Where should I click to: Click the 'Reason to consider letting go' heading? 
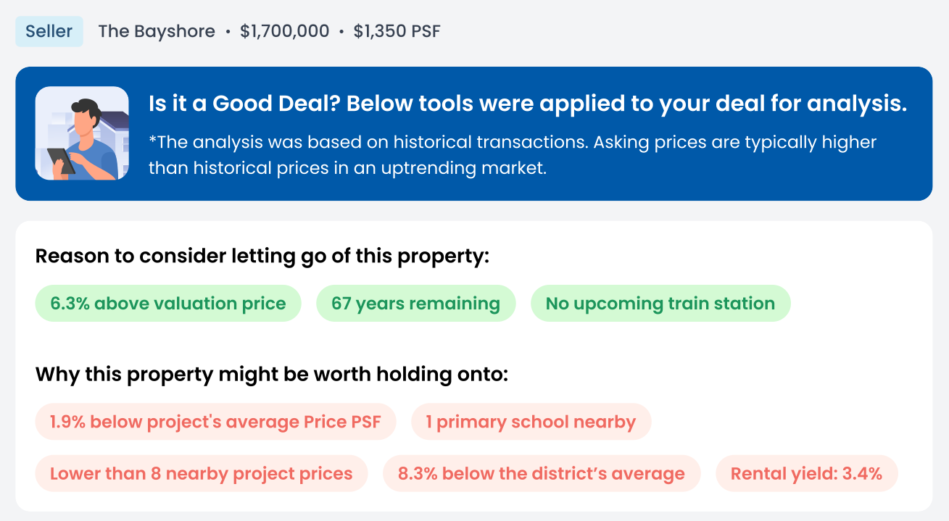pyautogui.click(x=262, y=257)
